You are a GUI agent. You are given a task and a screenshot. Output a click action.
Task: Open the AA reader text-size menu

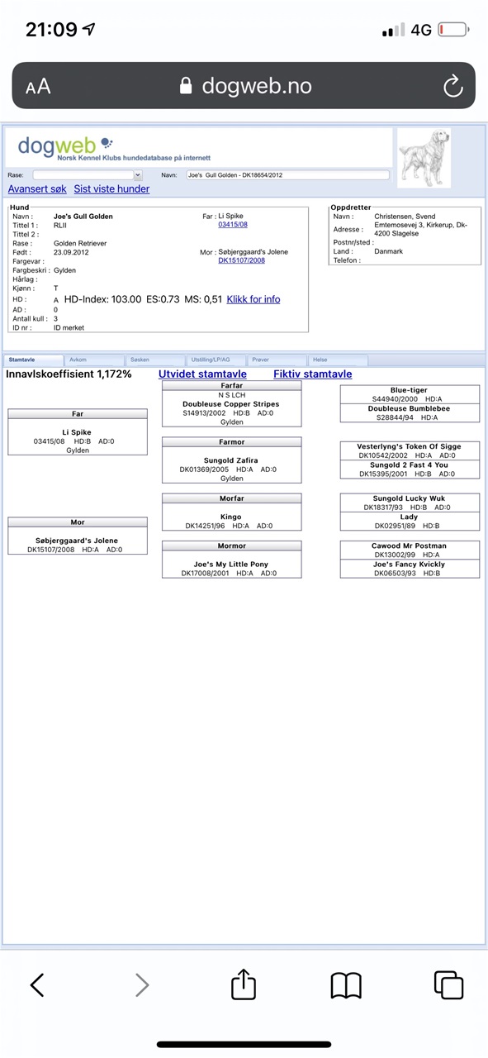point(38,86)
